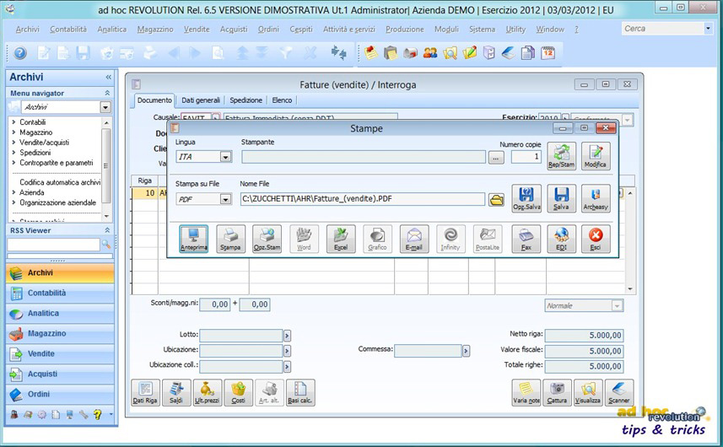Select Vendite in sidebar panel

click(60, 354)
